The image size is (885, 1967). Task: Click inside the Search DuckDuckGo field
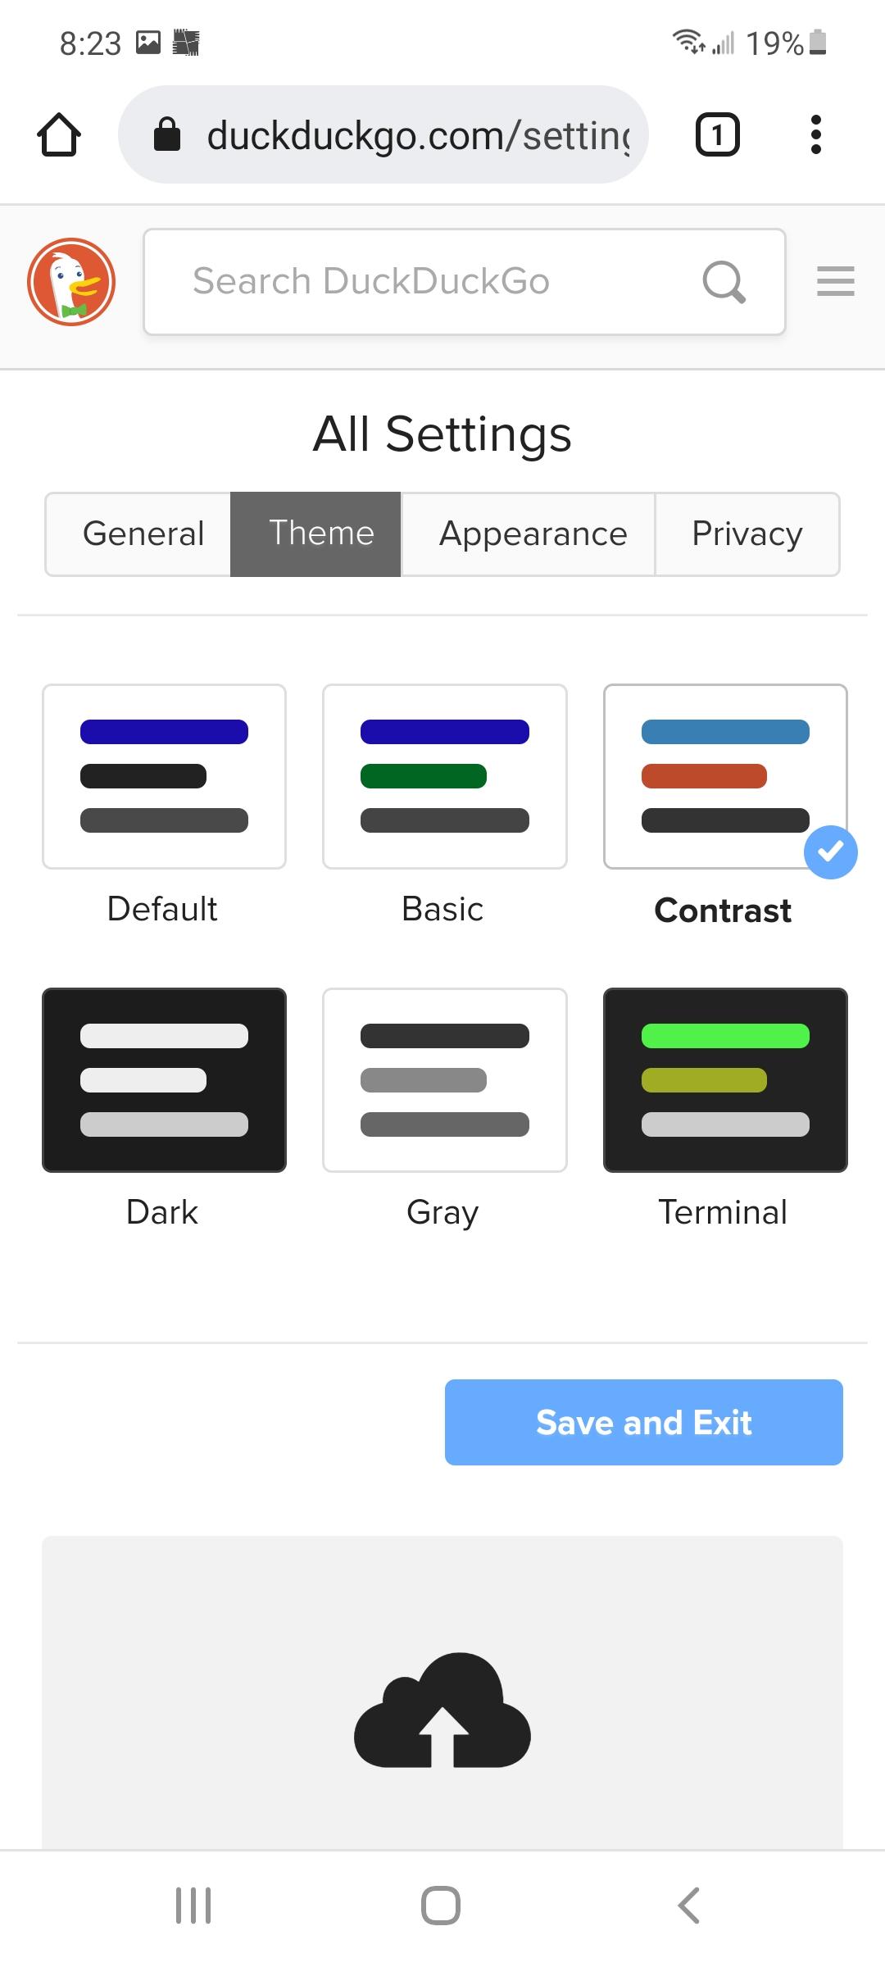[410, 281]
